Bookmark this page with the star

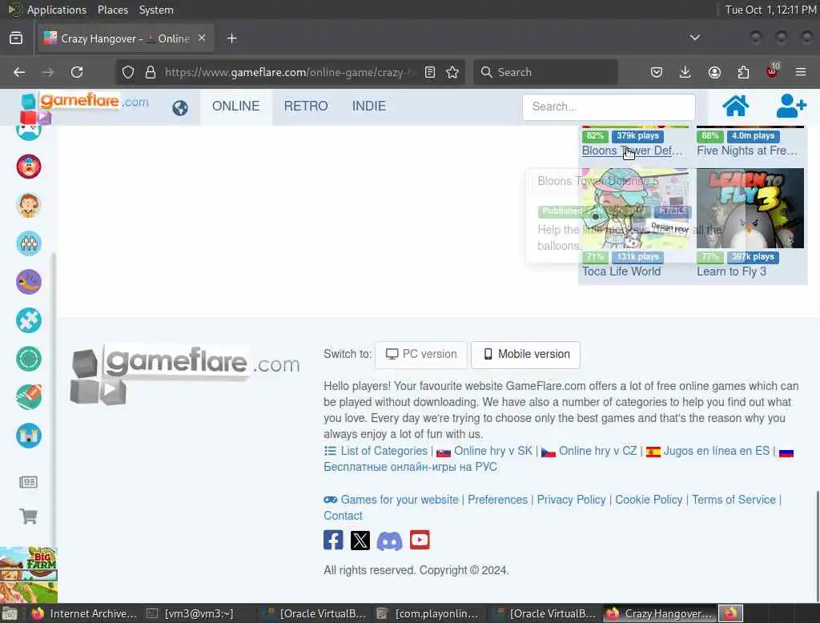[x=452, y=72]
